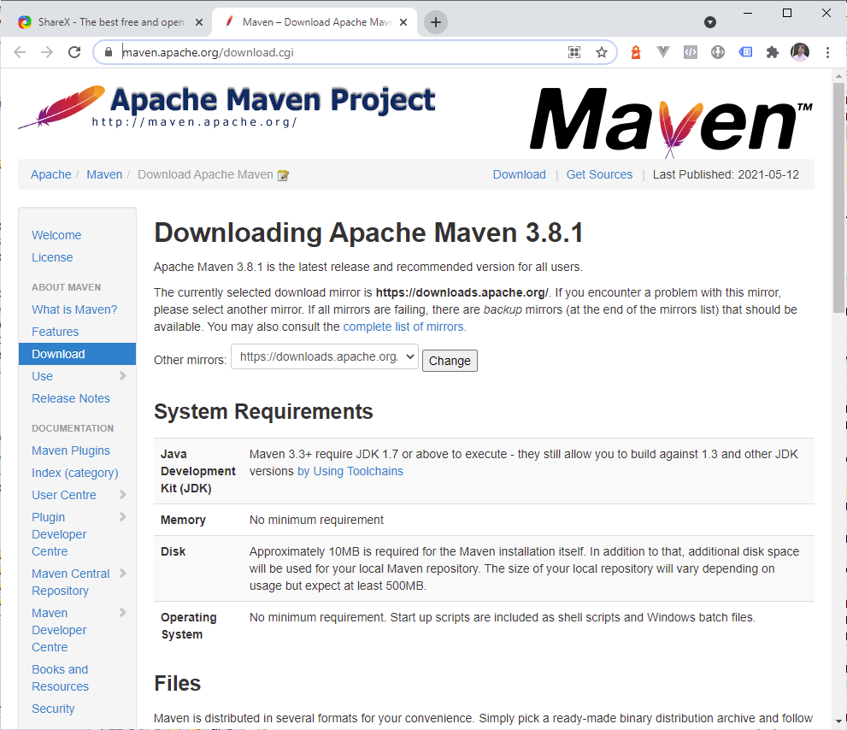Select Release Notes in the sidebar

pos(71,398)
